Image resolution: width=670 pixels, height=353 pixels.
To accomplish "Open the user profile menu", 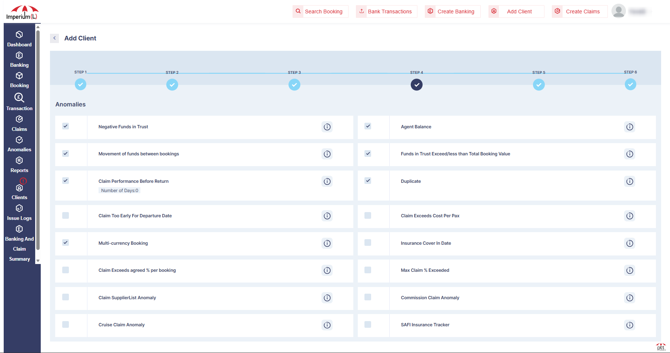I will point(619,11).
